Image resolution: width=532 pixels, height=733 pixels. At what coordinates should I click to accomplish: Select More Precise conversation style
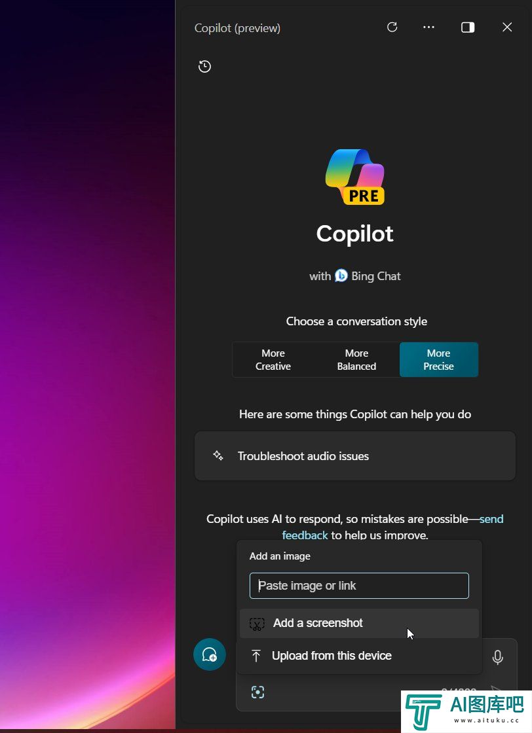coord(439,359)
